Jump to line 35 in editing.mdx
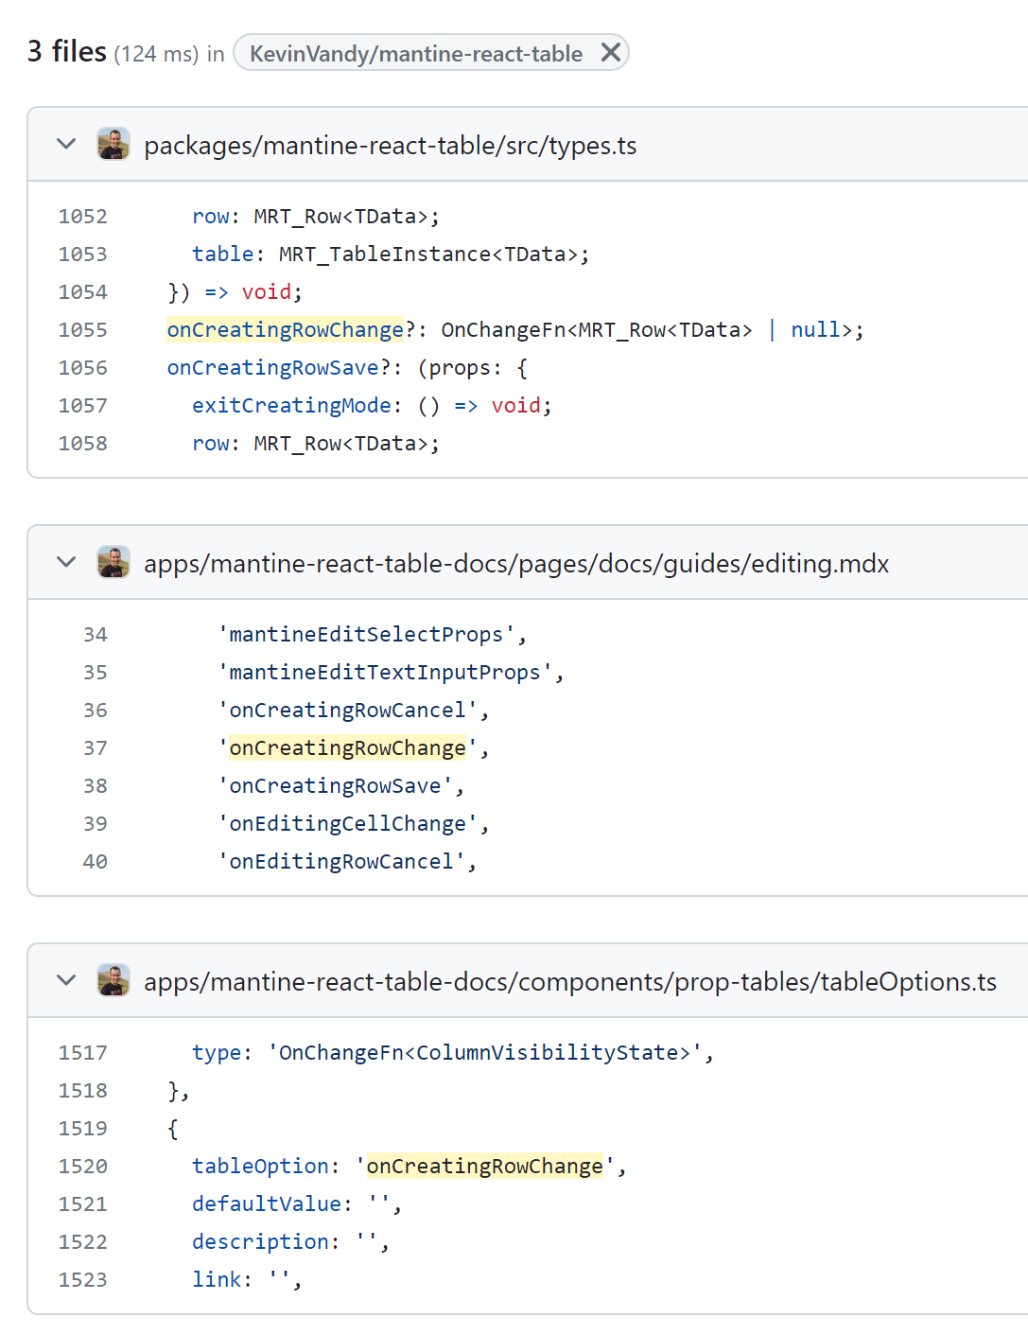 tap(96, 673)
